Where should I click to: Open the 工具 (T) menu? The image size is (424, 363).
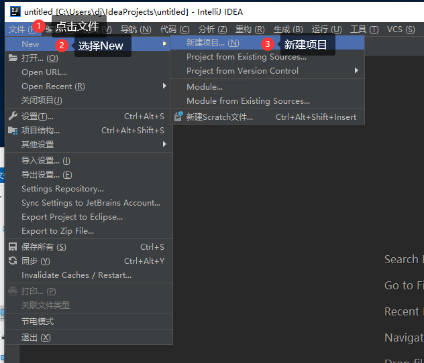364,29
